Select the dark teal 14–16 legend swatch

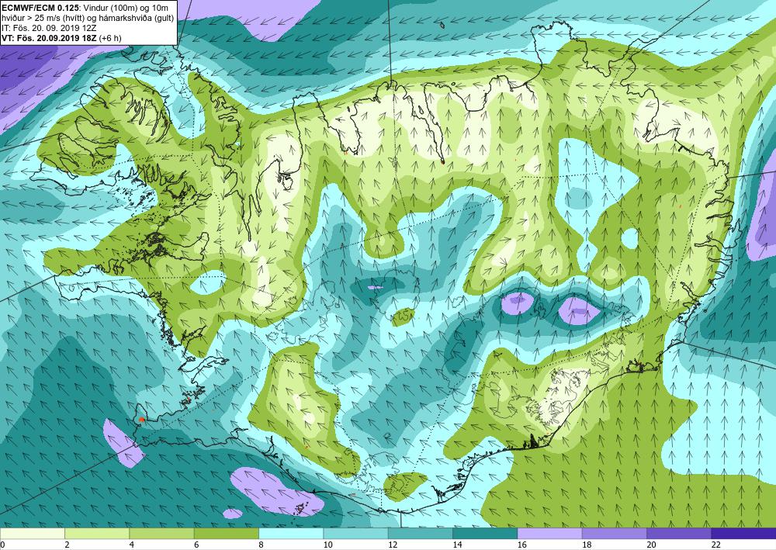(x=485, y=533)
